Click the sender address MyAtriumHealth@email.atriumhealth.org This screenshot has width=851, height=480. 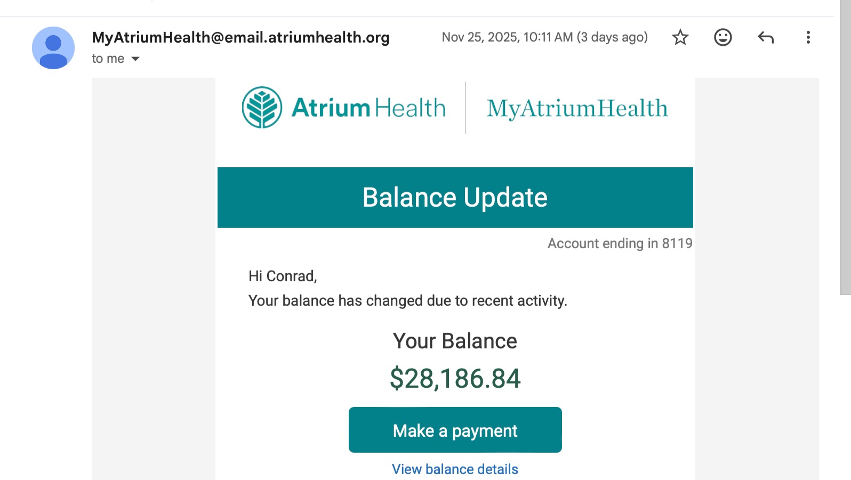[x=240, y=37]
